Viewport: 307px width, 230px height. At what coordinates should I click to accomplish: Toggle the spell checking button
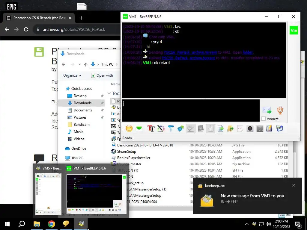coord(190,128)
